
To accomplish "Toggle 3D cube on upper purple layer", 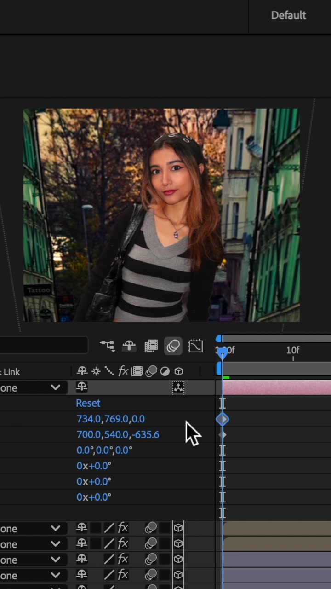I will [178, 559].
